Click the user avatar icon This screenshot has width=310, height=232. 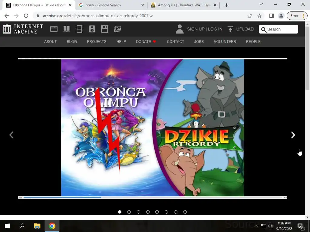180,29
